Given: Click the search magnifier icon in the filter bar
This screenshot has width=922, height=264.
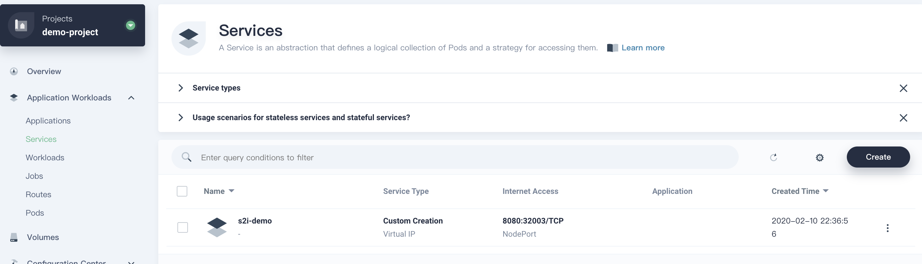Looking at the screenshot, I should click(x=186, y=157).
